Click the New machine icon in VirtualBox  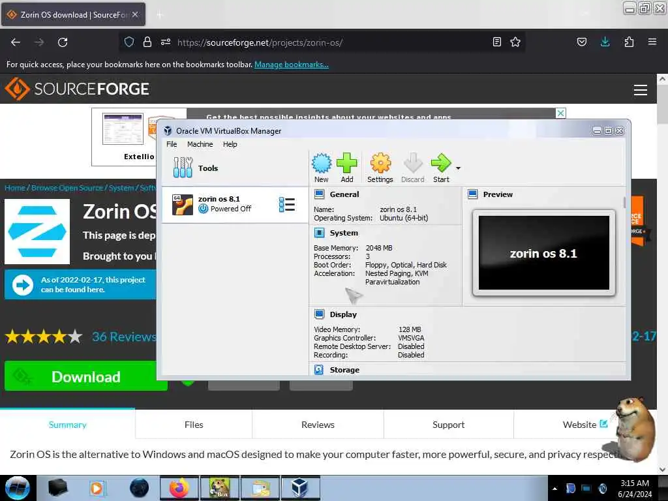tap(321, 168)
